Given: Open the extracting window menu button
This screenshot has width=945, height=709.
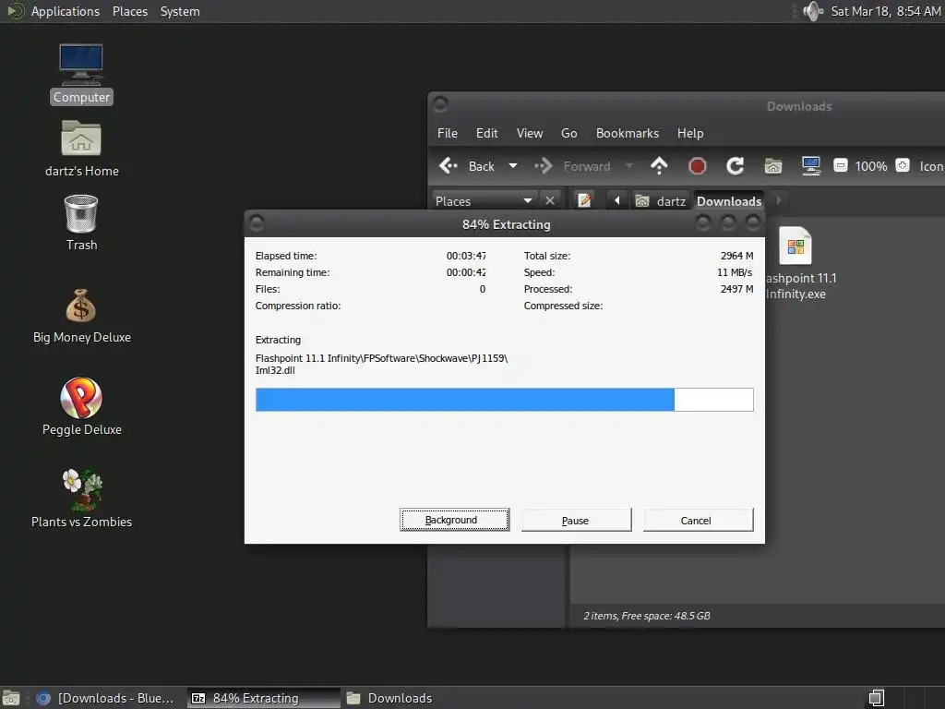Looking at the screenshot, I should (257, 223).
